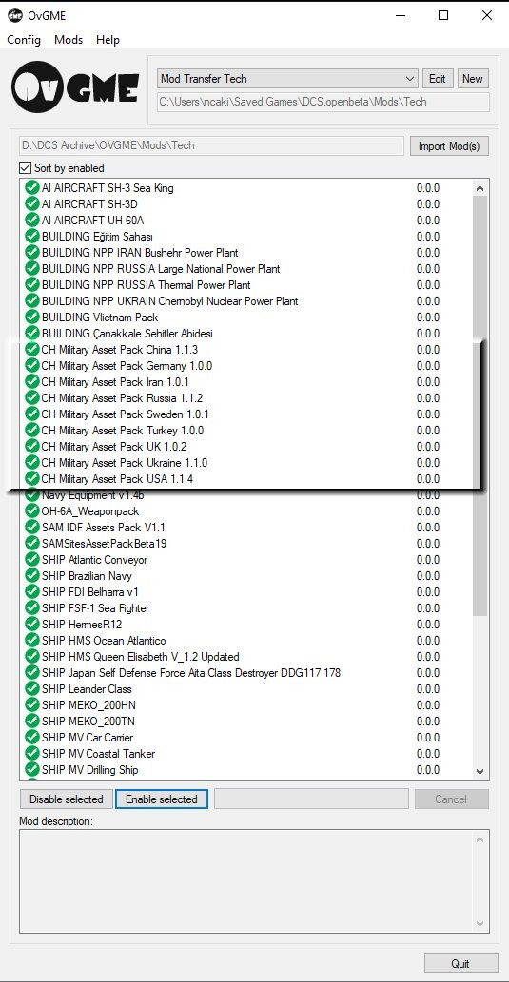
Task: Click the Edit location button
Action: [x=438, y=79]
